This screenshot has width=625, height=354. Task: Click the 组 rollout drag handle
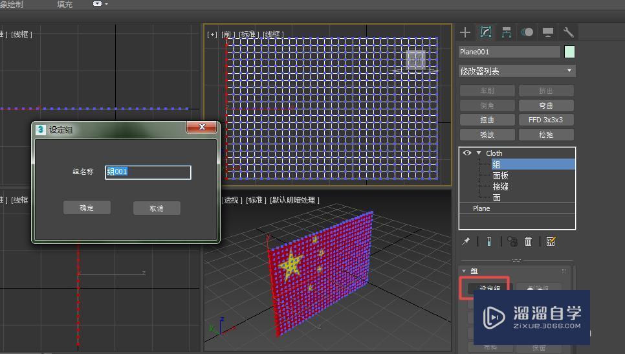tap(564, 271)
